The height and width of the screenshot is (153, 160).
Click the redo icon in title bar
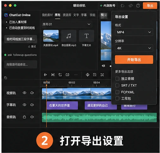click(x=130, y=6)
